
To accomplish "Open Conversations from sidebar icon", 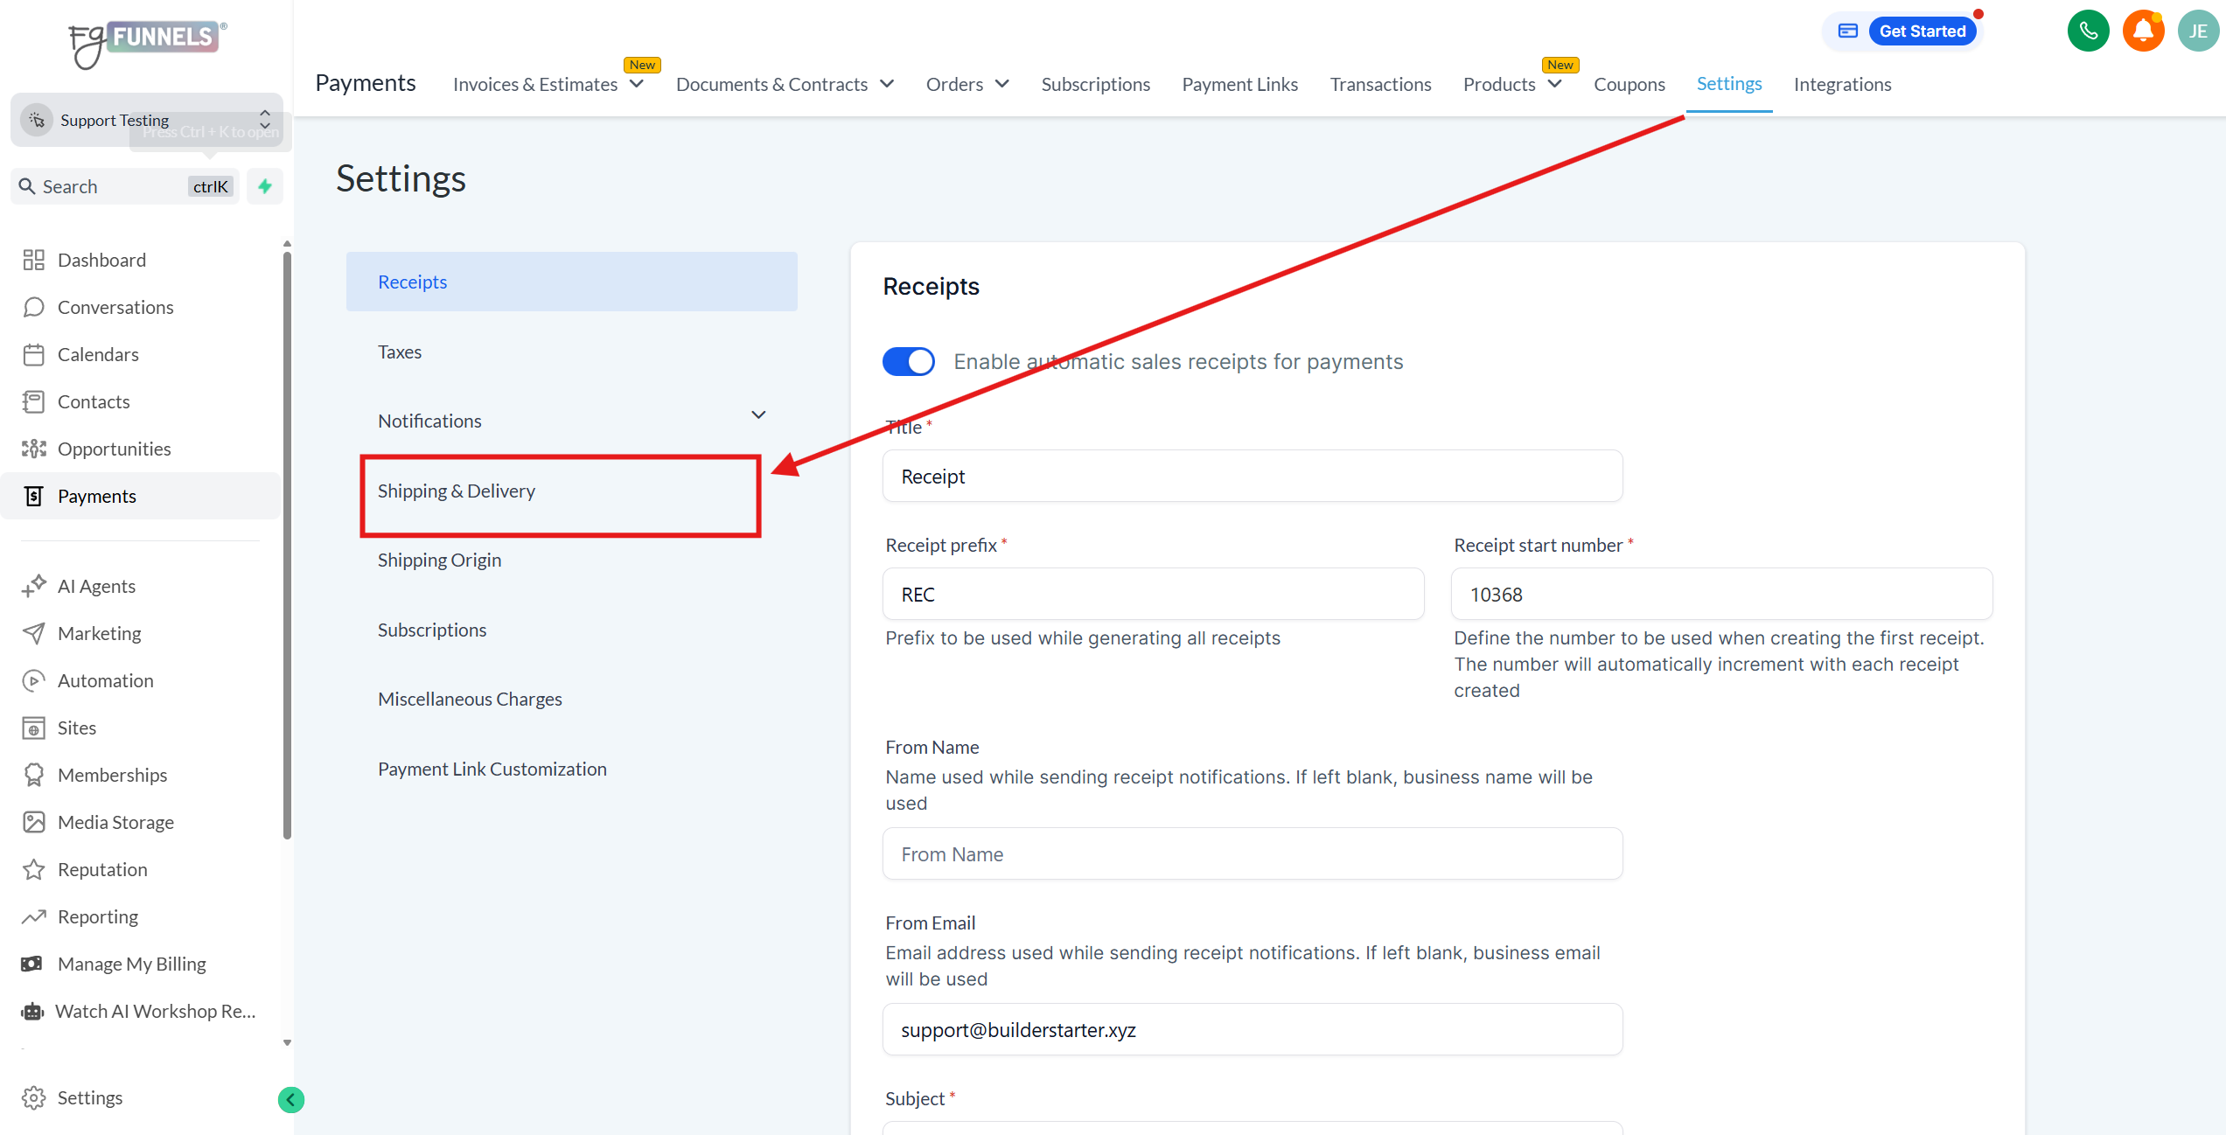I will 34,307.
